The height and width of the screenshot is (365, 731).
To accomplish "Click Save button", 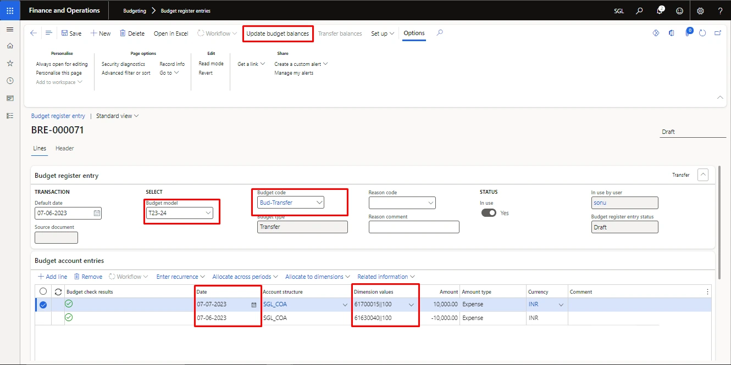I will tap(71, 33).
